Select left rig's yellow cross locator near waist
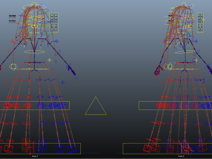The image size is (212, 159). pos(49,60)
